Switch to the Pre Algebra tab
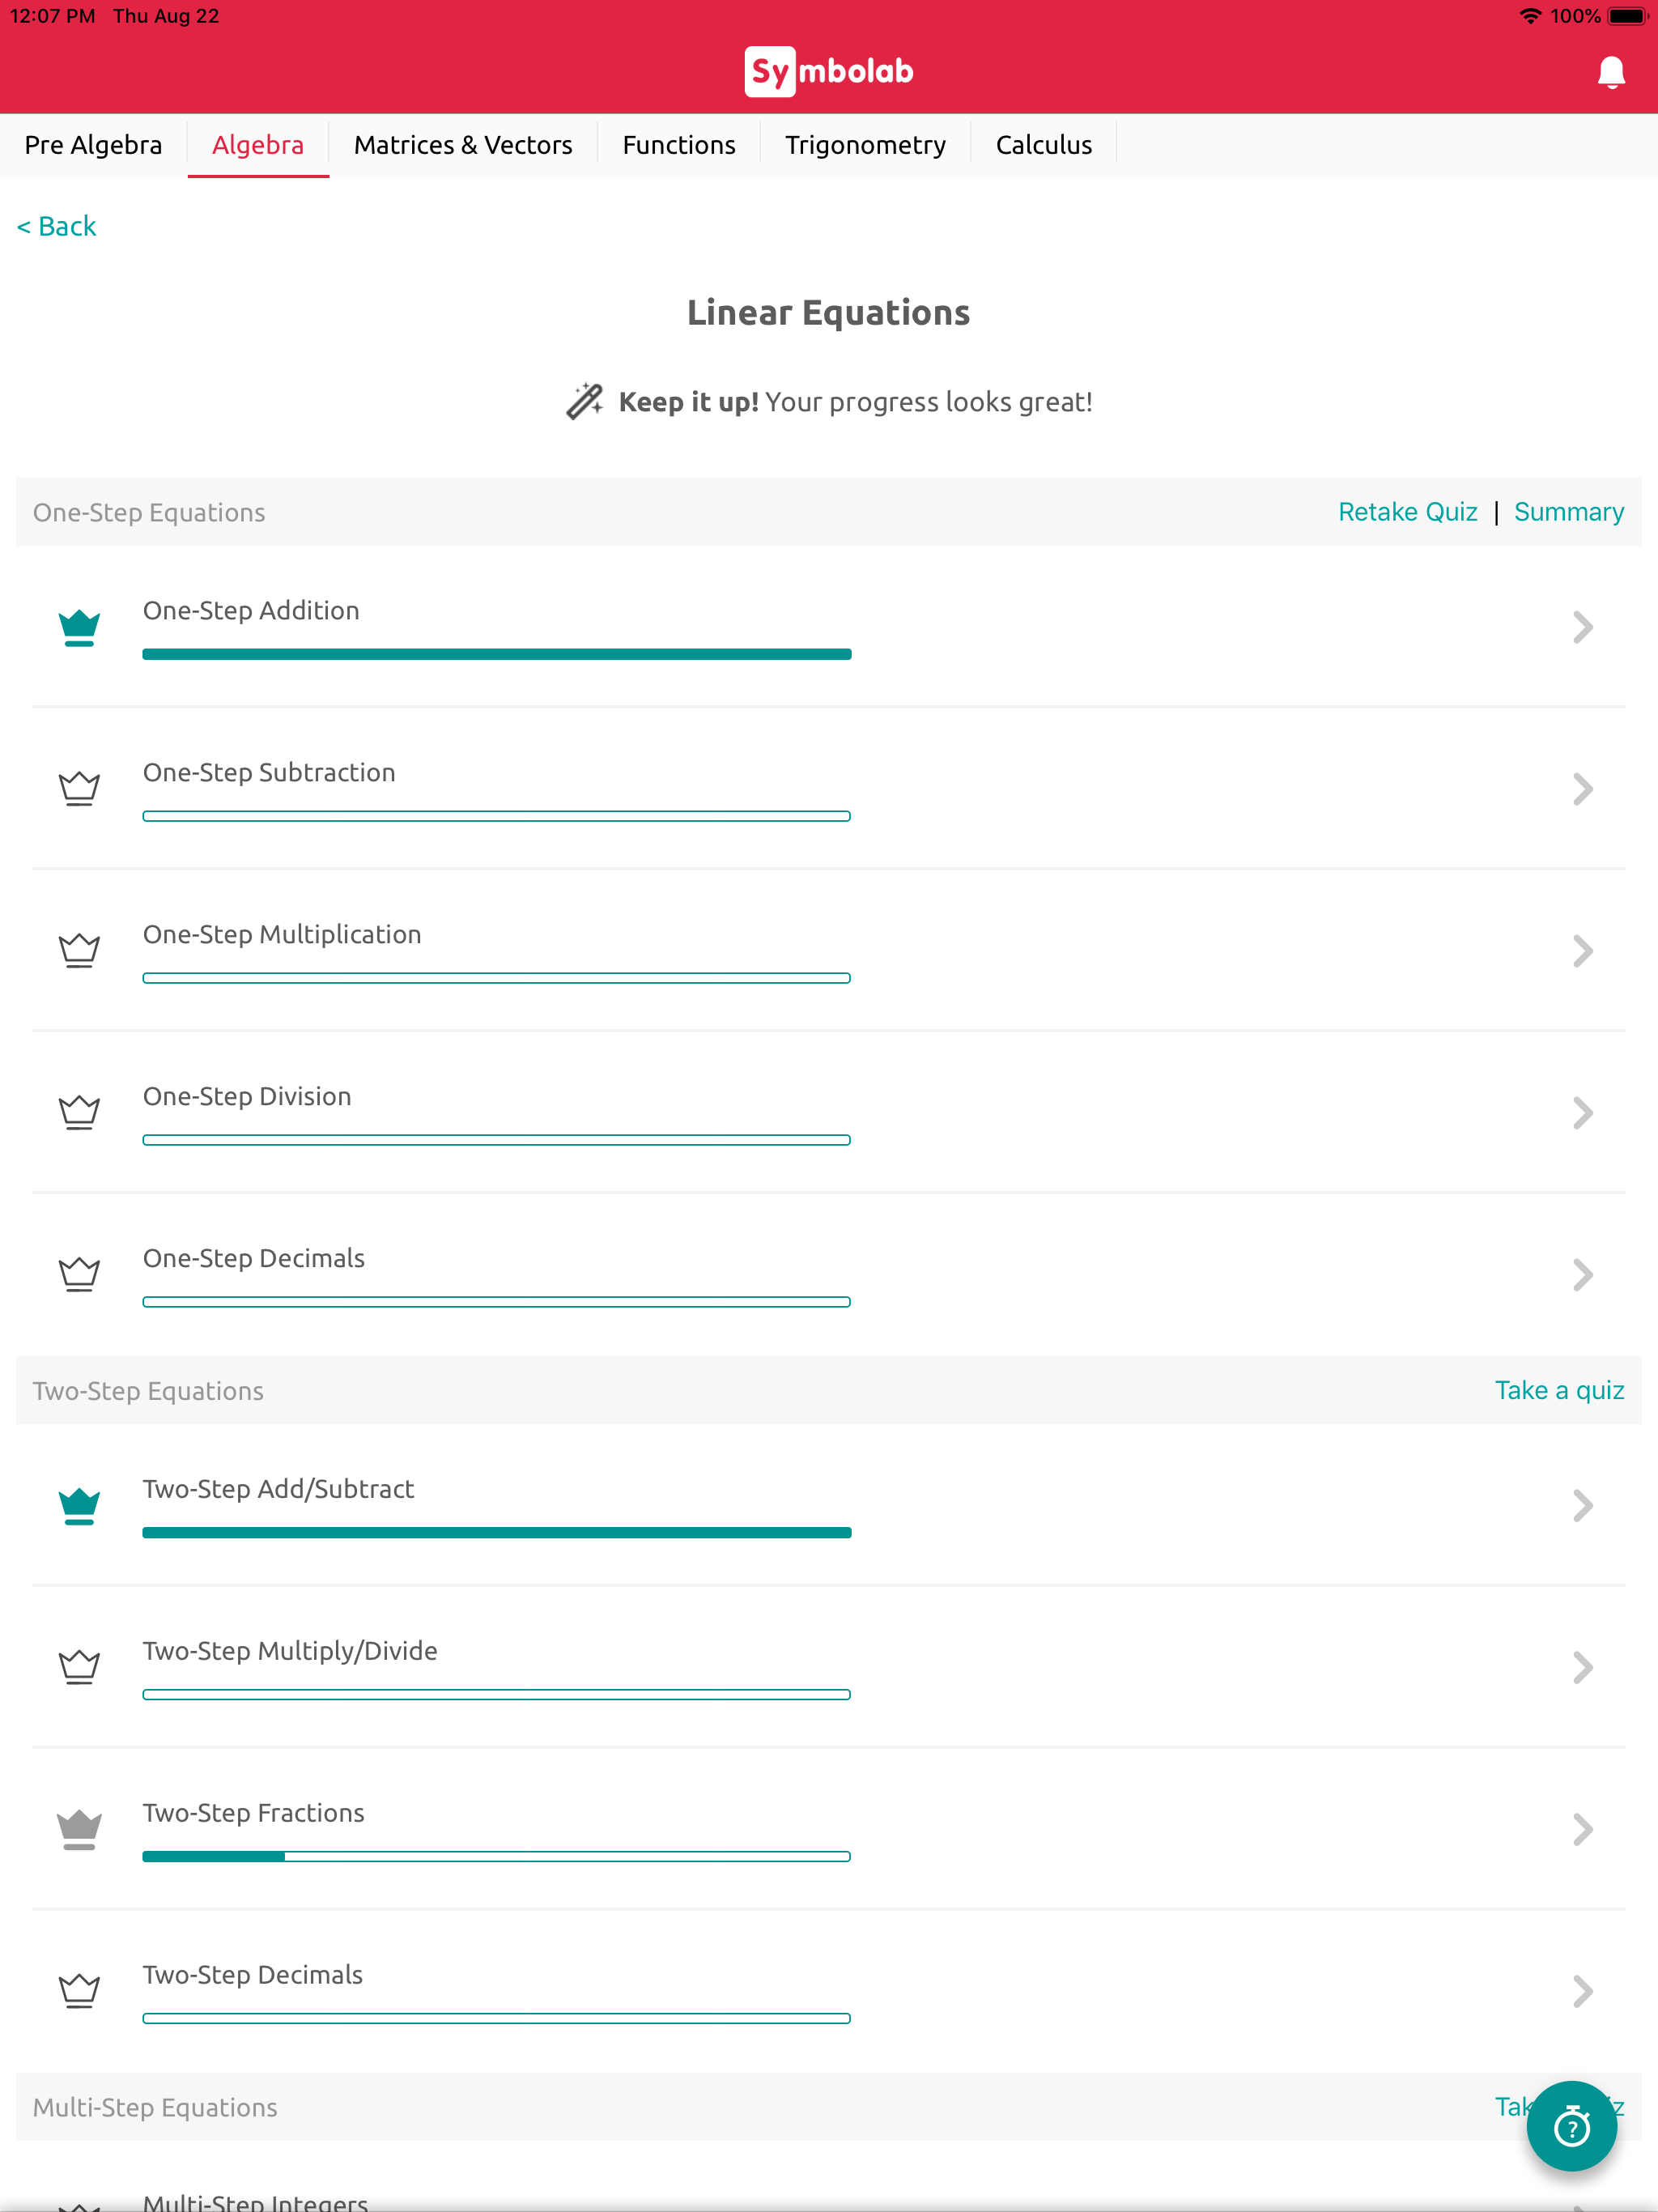Screen dimensions: 1658x2212 click(93, 145)
